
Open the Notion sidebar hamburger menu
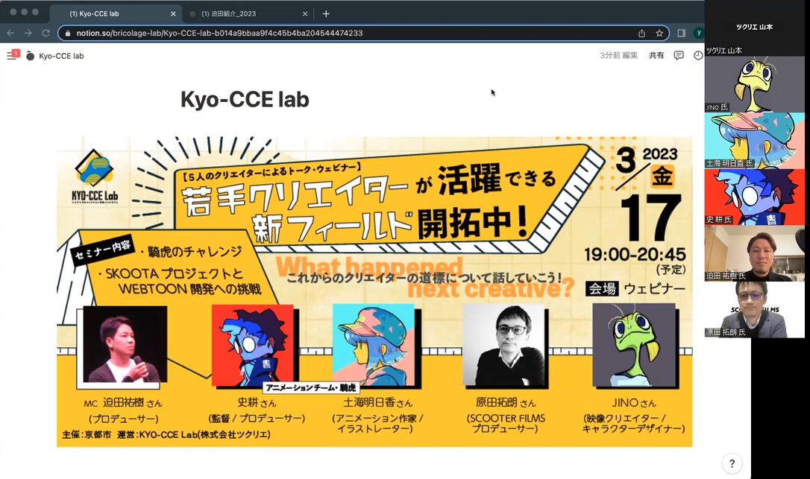[11, 56]
